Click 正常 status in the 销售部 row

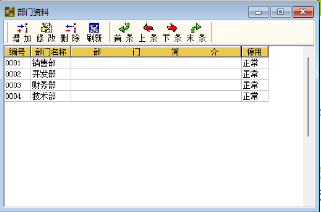point(255,63)
